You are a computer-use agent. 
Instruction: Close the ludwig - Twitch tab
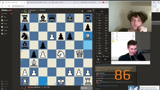(74, 2)
